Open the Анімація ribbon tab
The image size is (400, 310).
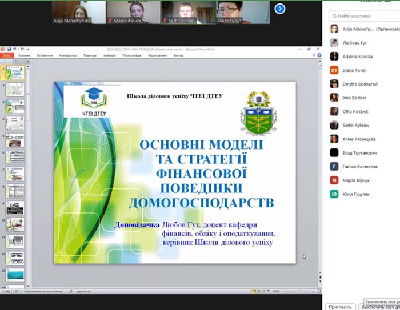pos(110,55)
